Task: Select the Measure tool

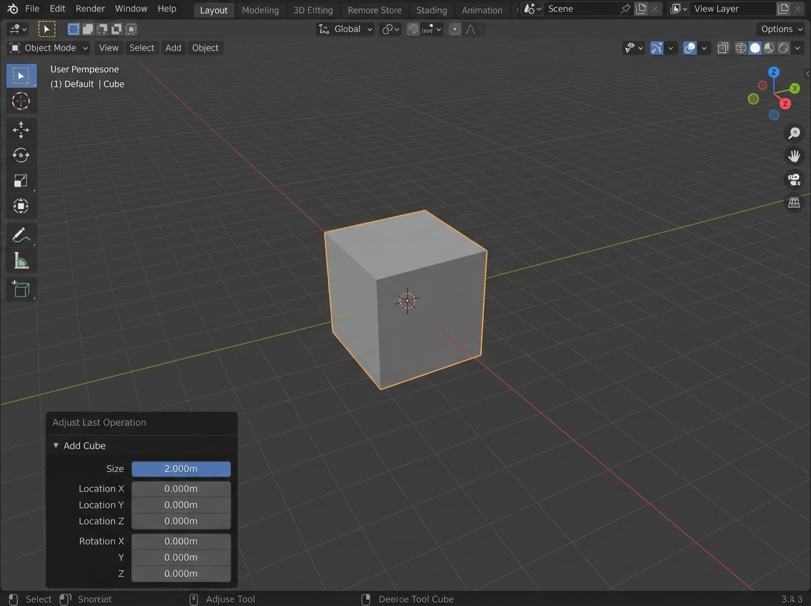Action: (x=22, y=260)
